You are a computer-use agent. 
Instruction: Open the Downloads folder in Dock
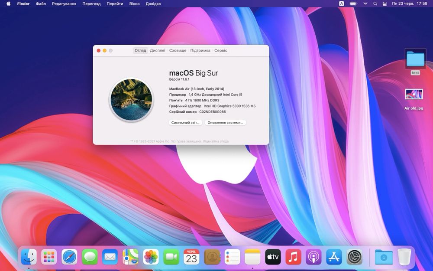pyautogui.click(x=384, y=257)
